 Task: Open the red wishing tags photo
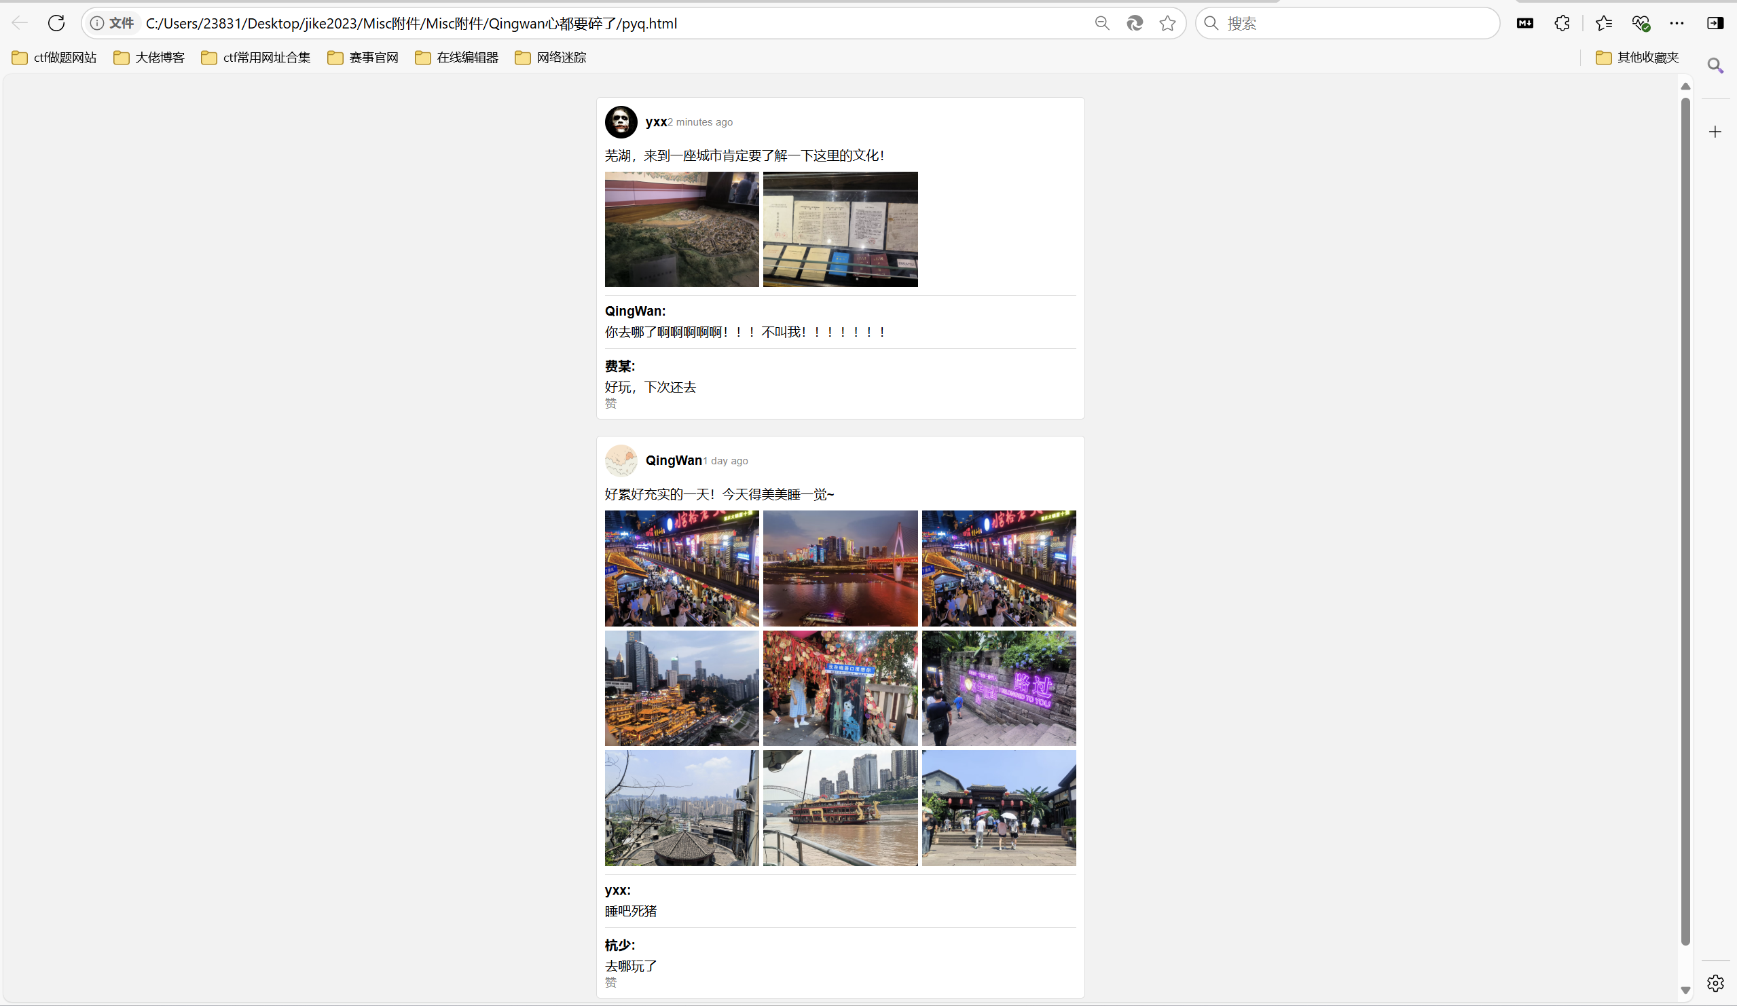point(840,688)
